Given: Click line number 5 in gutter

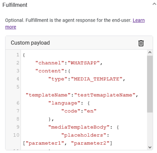Looking at the screenshot, I should tap(18, 87).
